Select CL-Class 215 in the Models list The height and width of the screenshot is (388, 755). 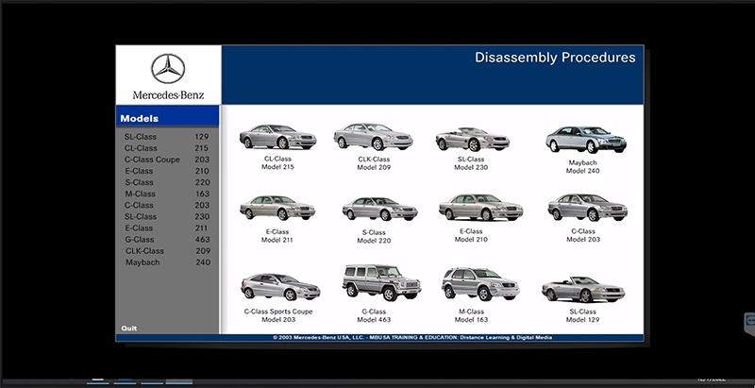tap(167, 148)
